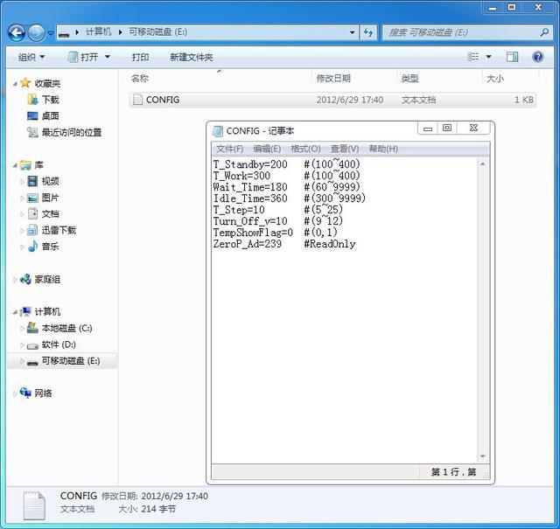This screenshot has height=529, width=560.
Task: Open the 组织 toolbar menu
Action: tap(31, 57)
